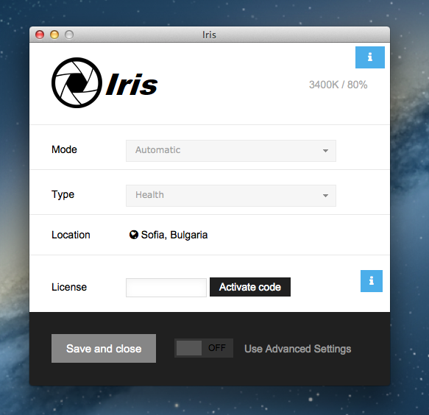The image size is (429, 415).
Task: Click the Iris logo text
Action: click(132, 85)
